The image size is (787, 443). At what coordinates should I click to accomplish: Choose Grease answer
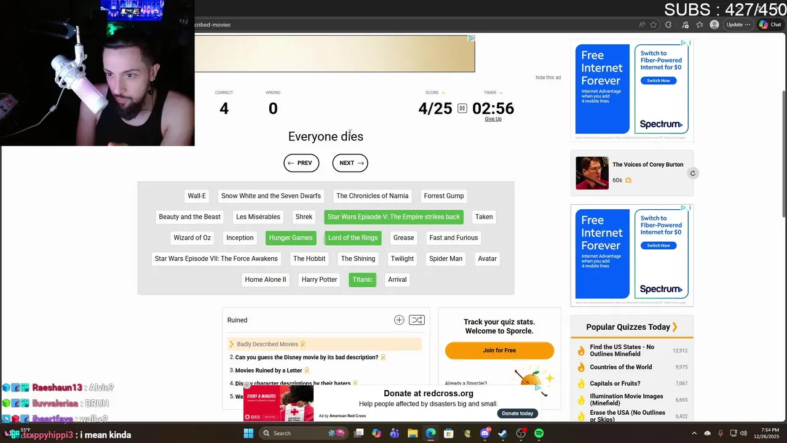pos(403,237)
